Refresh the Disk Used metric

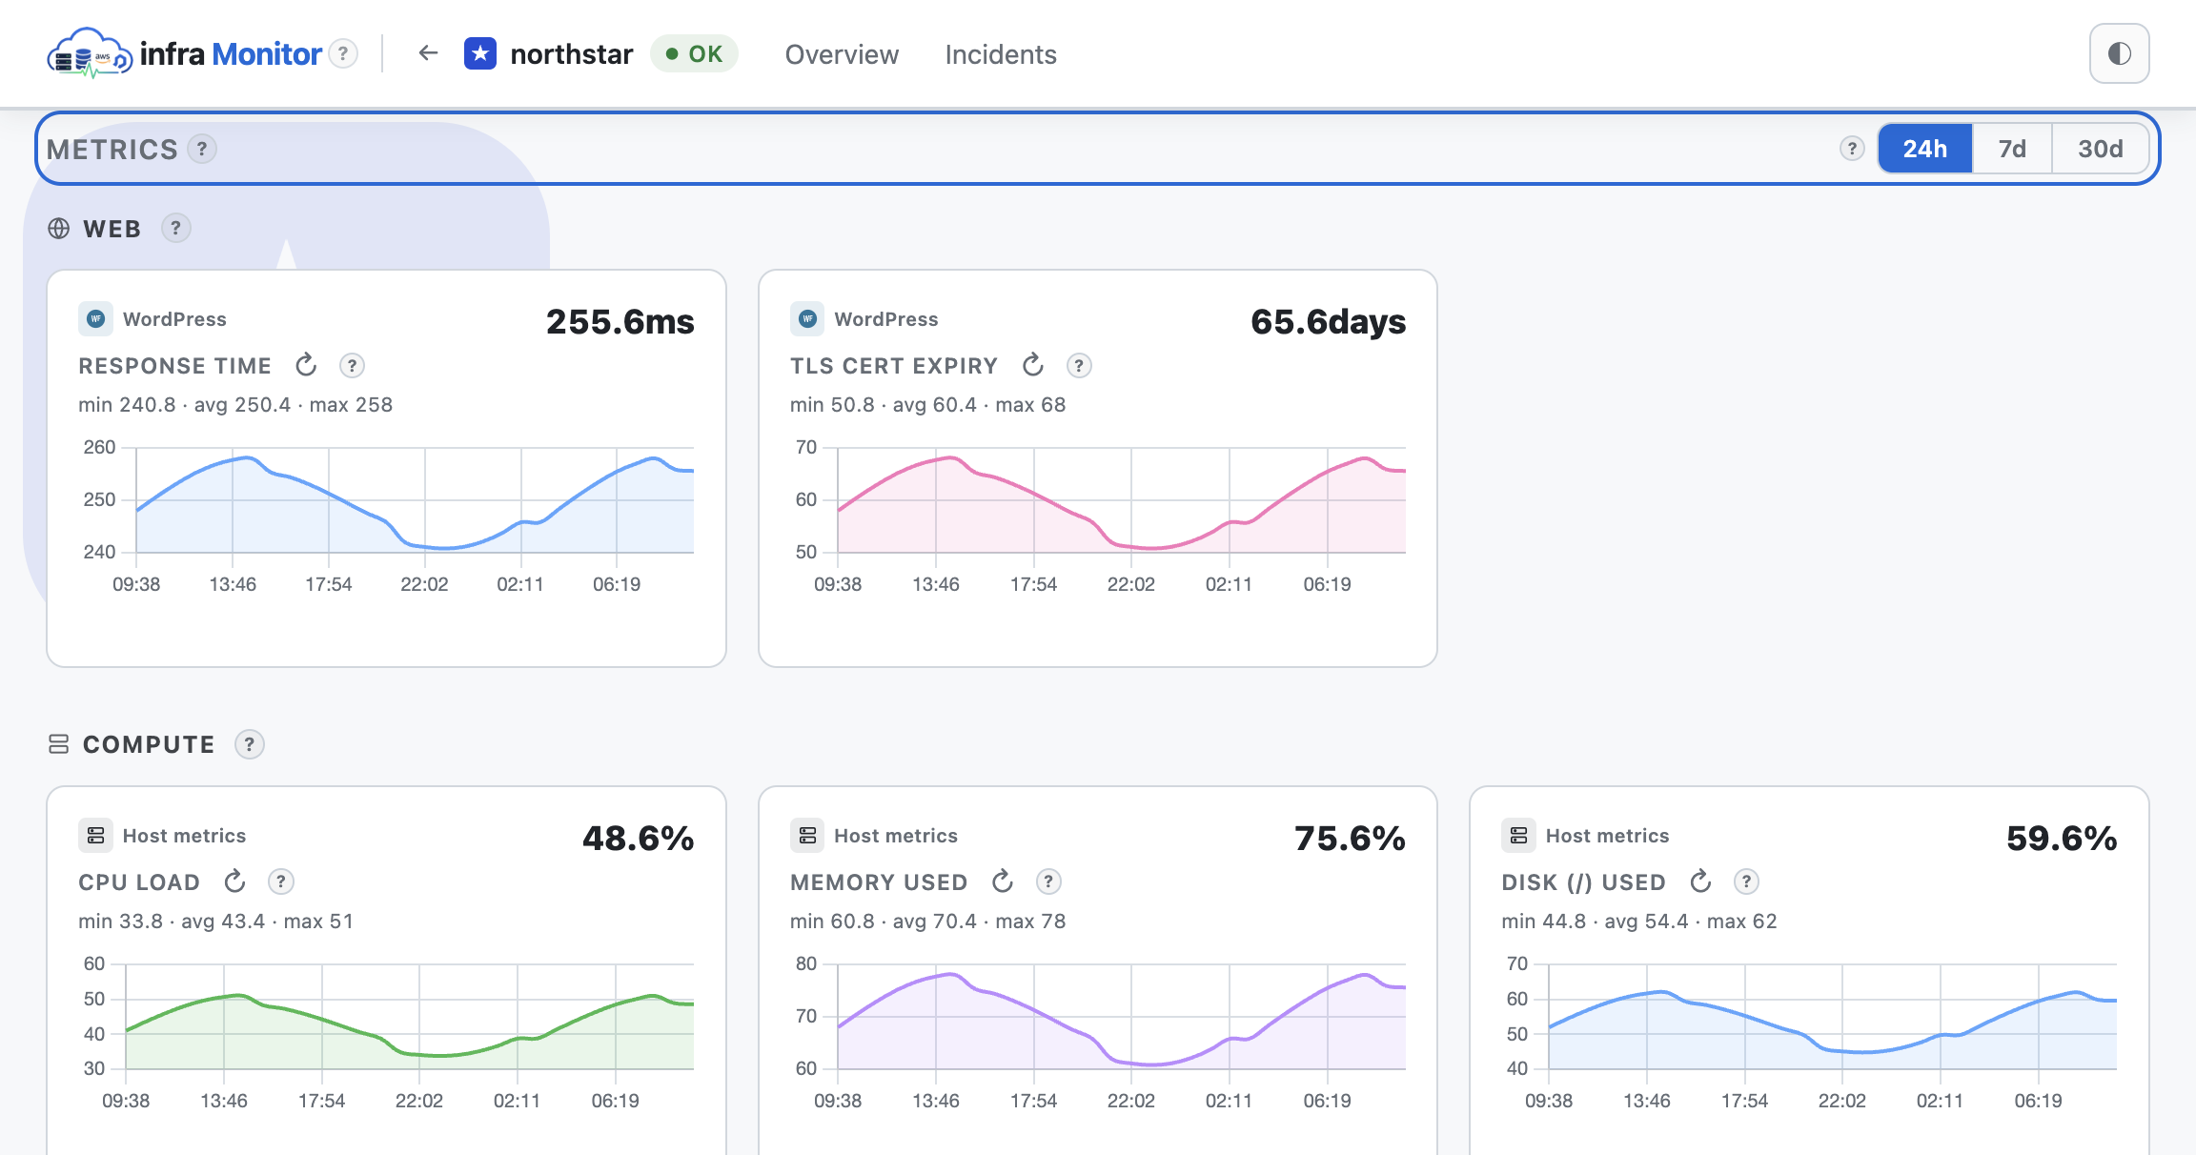tap(1700, 881)
